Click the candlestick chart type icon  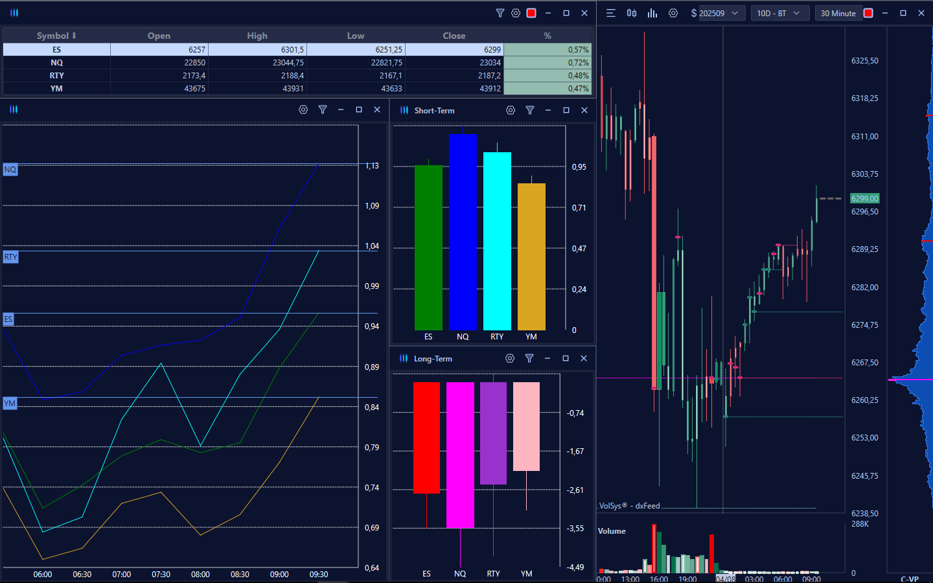tap(632, 13)
